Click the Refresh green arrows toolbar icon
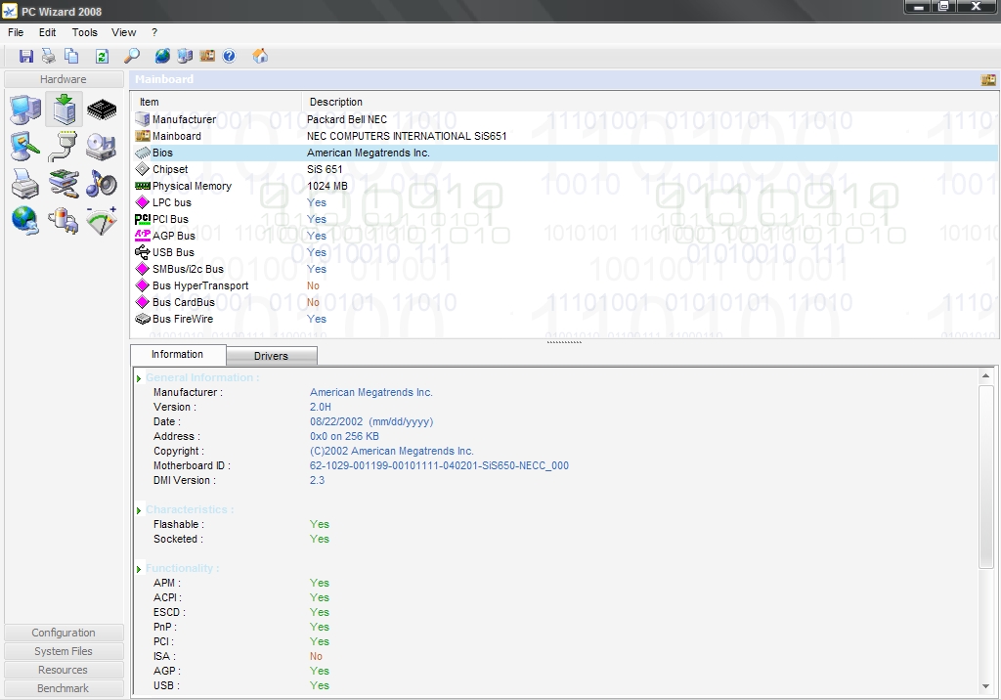Screen dimensions: 1001x700 pos(102,56)
